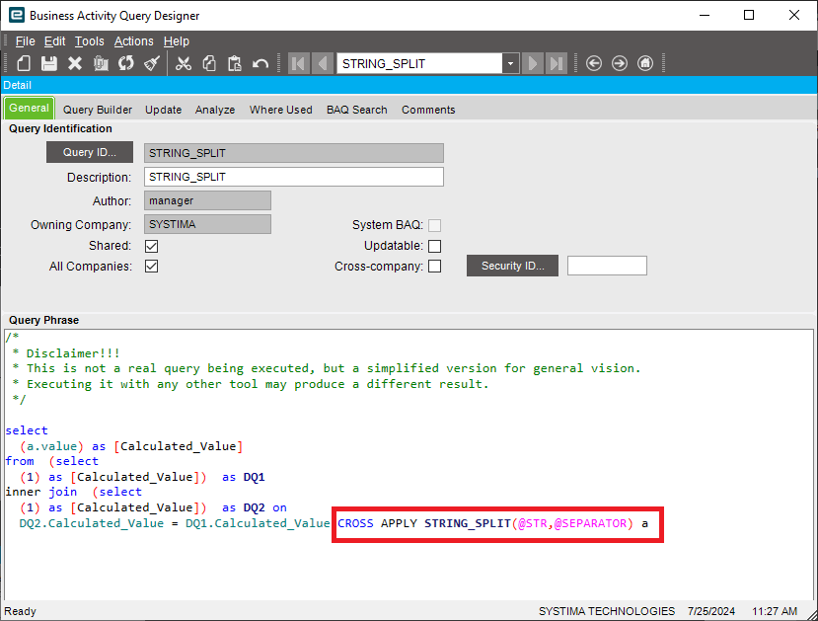The width and height of the screenshot is (818, 621).
Task: Click the Home circle icon
Action: (x=645, y=63)
